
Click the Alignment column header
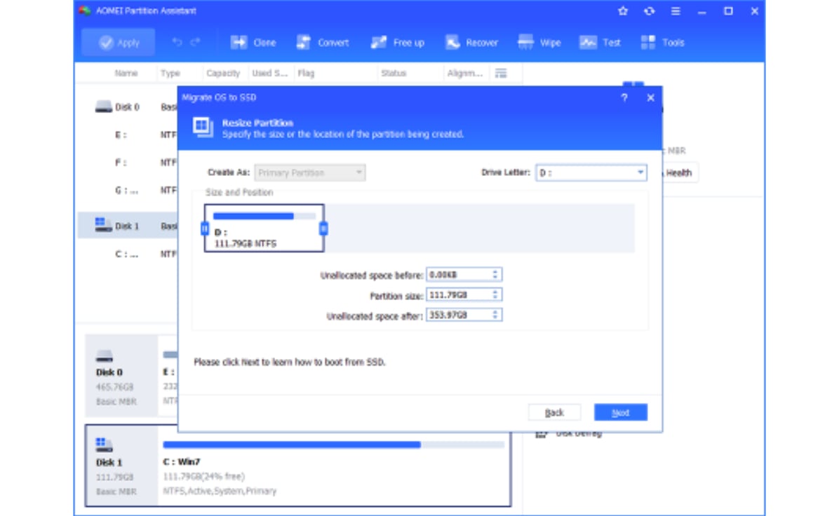tap(464, 73)
